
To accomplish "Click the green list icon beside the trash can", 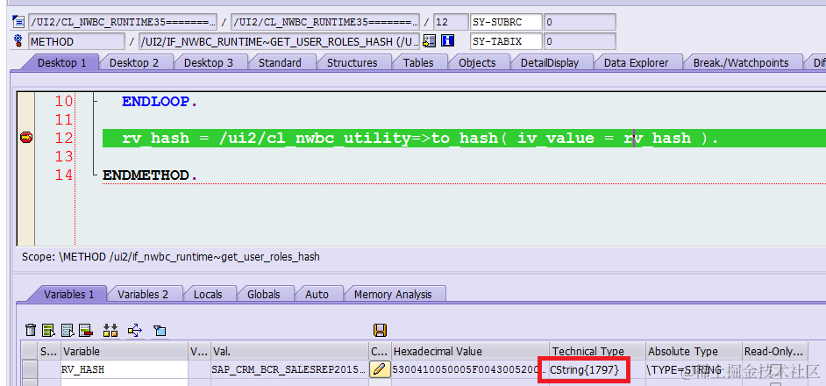I will 49,331.
